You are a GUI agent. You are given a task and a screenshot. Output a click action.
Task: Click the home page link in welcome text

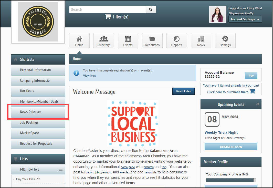pyautogui.click(x=128, y=167)
